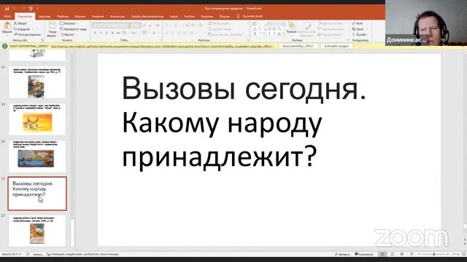Click the New Slide icon (Nauja skaidrė)

tap(53, 25)
